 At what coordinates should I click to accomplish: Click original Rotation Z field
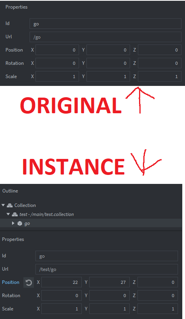160,63
